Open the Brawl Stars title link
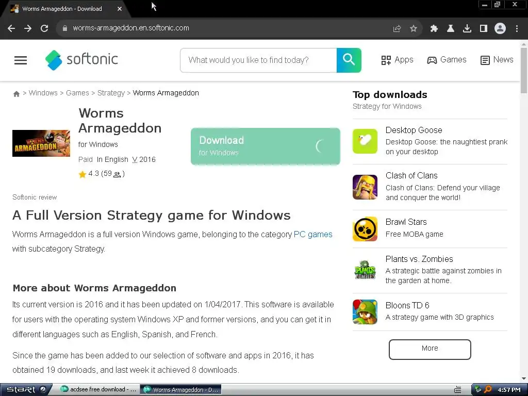 [x=406, y=222]
